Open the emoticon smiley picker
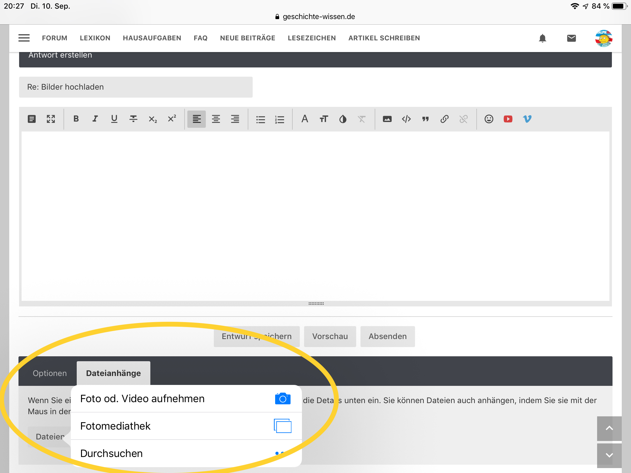This screenshot has height=473, width=631. (489, 119)
